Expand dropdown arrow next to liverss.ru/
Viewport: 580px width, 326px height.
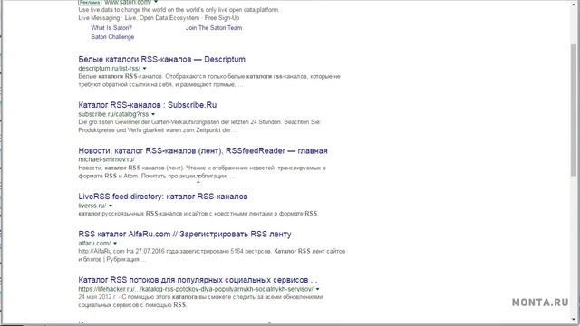pyautogui.click(x=111, y=206)
